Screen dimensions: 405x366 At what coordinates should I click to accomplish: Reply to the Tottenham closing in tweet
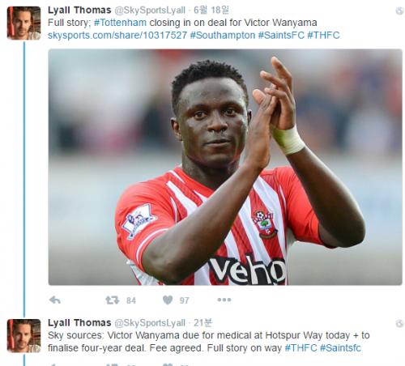pyautogui.click(x=55, y=300)
